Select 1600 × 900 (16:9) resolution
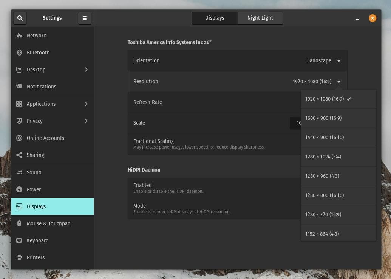The width and height of the screenshot is (391, 279). (338, 118)
